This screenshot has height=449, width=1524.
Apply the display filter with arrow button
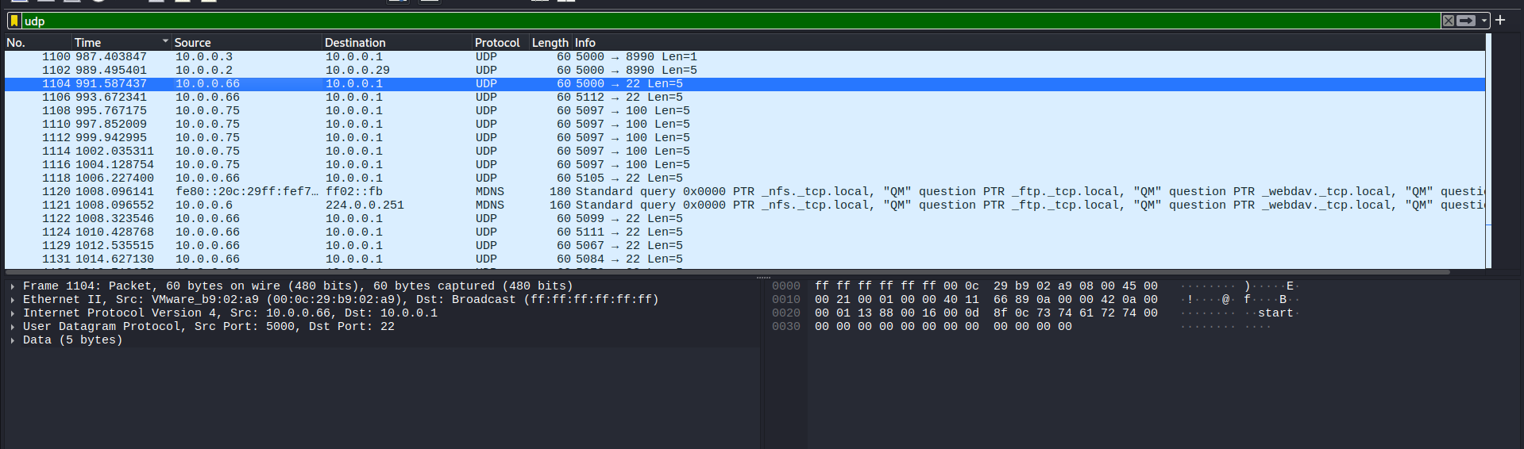click(1466, 21)
